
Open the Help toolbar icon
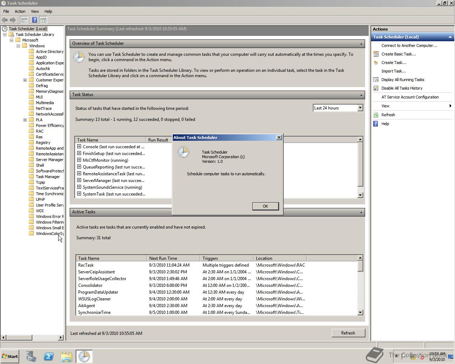pyautogui.click(x=34, y=20)
